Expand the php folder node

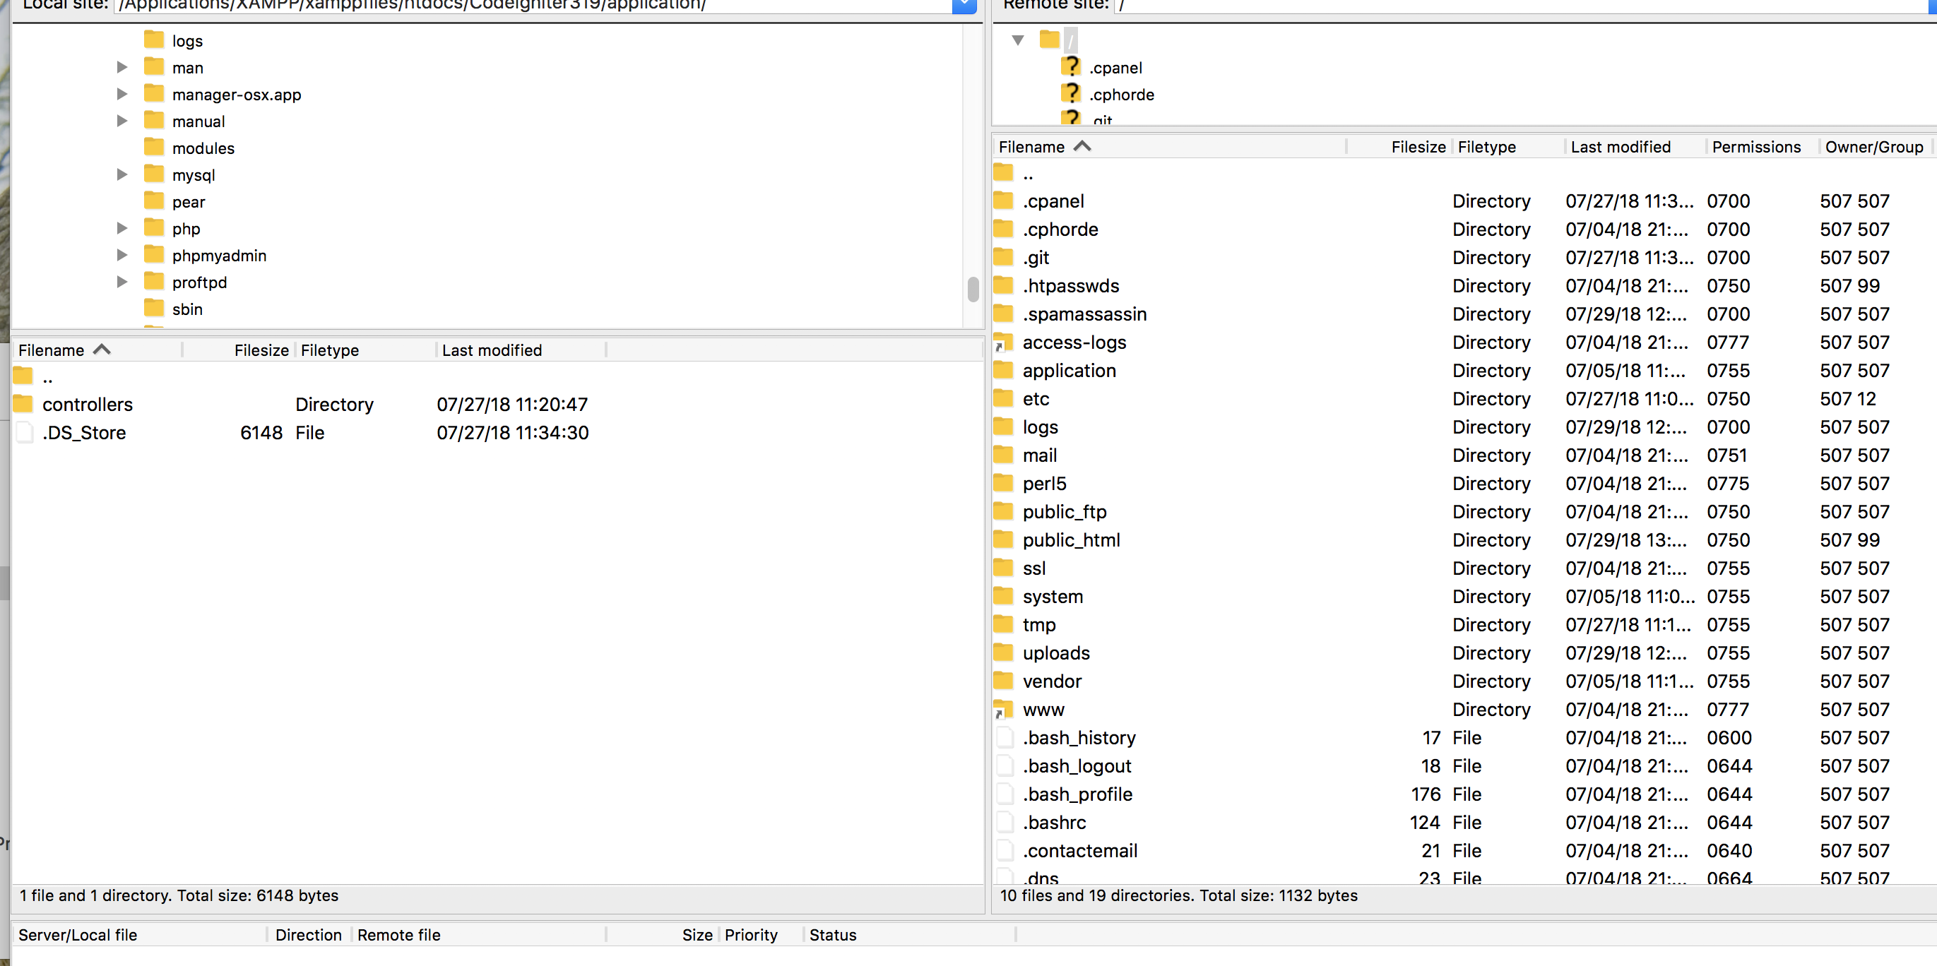point(122,229)
